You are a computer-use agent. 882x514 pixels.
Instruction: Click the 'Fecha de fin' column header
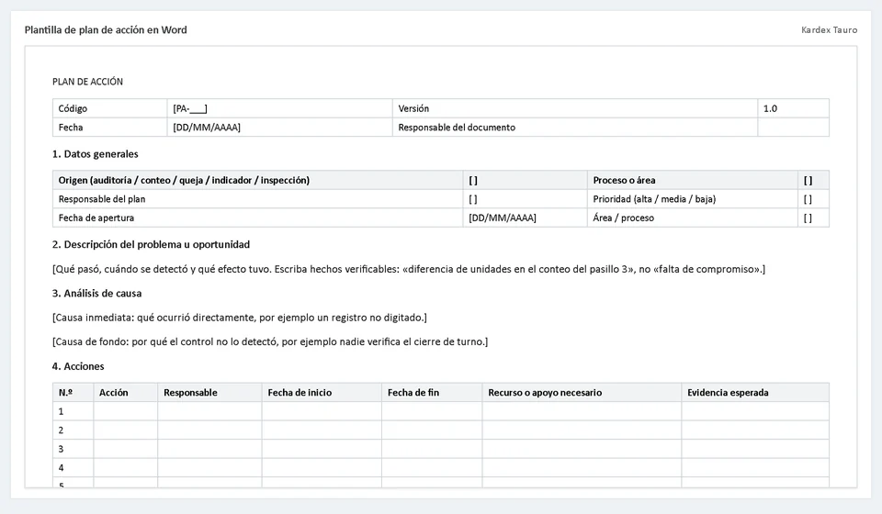click(432, 393)
